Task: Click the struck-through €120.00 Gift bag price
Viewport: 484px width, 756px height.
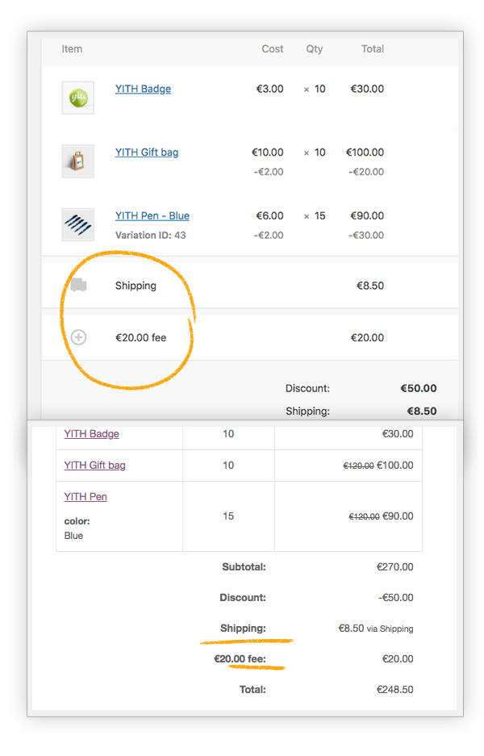Action: click(x=359, y=466)
